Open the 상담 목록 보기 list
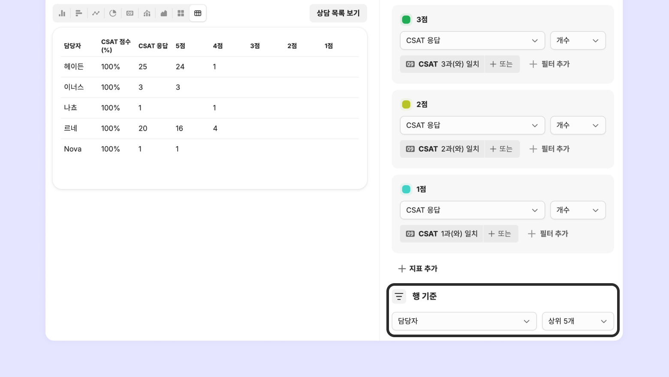The width and height of the screenshot is (669, 377). pyautogui.click(x=338, y=13)
